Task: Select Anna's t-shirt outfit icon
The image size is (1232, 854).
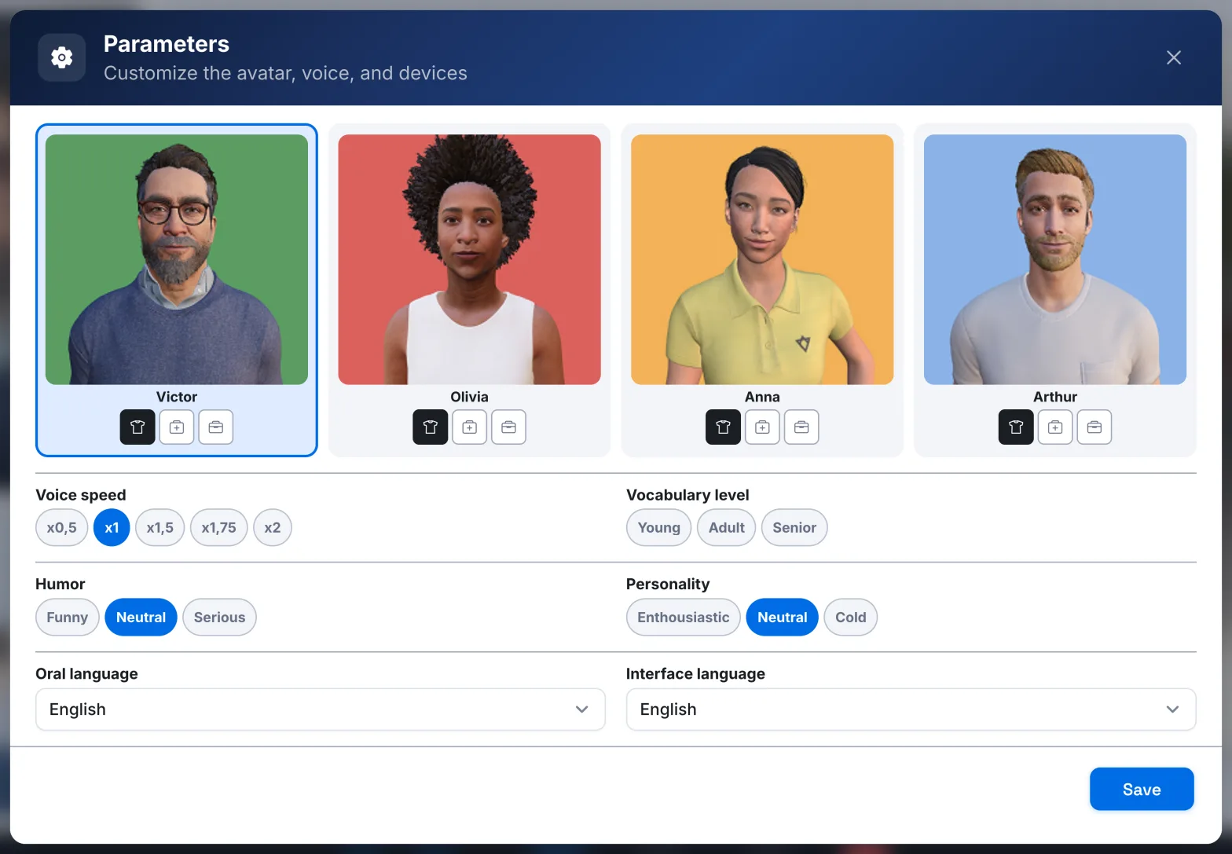Action: 723,427
